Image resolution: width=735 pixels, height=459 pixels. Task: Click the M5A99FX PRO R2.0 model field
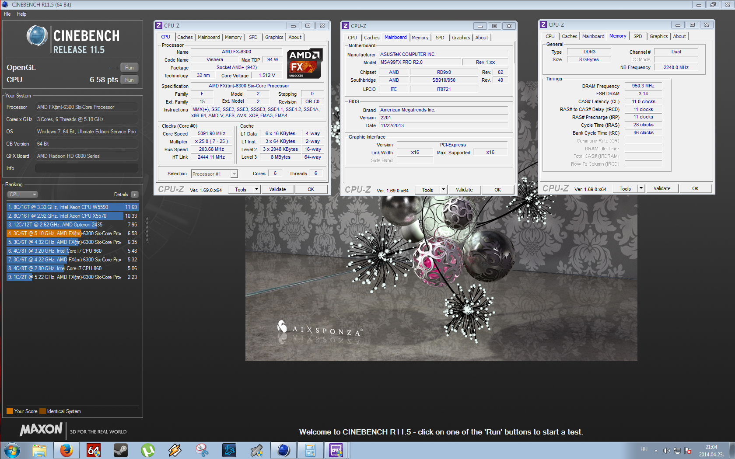point(420,62)
